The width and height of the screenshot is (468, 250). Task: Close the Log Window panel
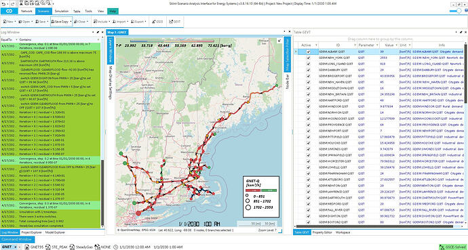point(102,32)
